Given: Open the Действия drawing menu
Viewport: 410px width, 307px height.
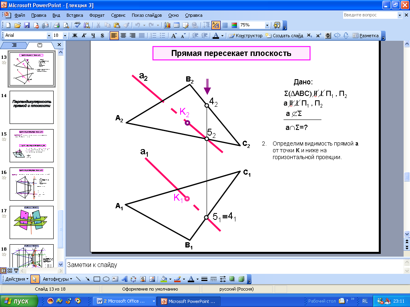Looking at the screenshot, I should [x=17, y=279].
